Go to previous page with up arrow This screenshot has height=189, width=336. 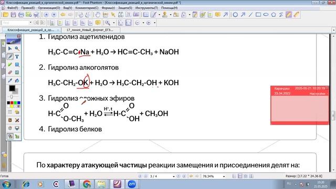[x=46, y=15]
